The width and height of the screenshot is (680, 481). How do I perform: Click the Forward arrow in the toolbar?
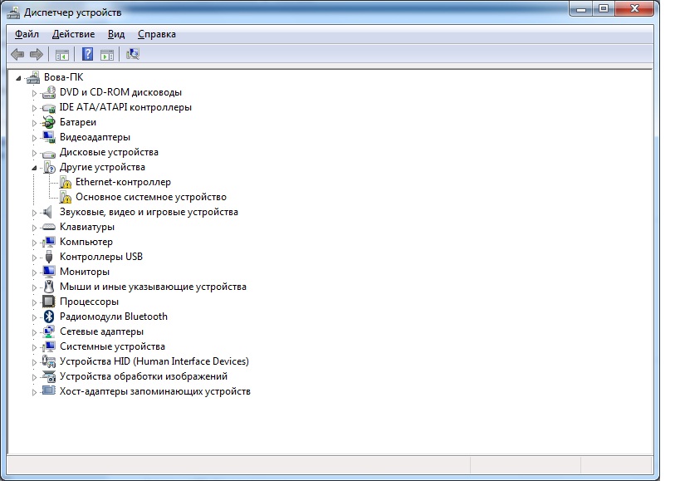click(x=36, y=55)
